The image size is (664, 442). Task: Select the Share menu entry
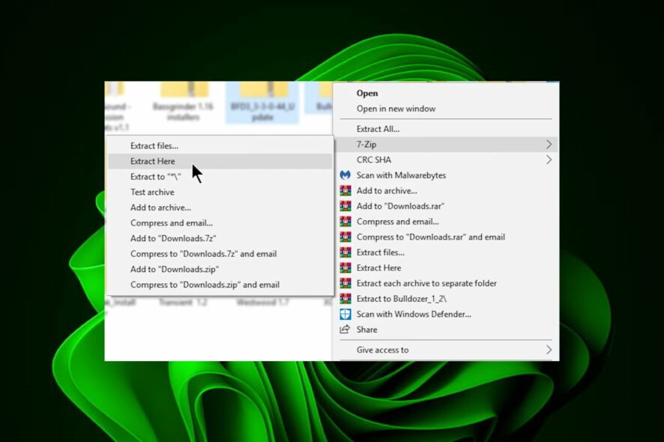click(446, 330)
